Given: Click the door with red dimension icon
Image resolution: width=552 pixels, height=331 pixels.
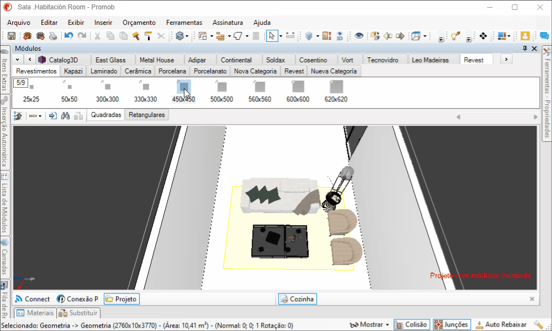Looking at the screenshot, I should pyautogui.click(x=327, y=36).
